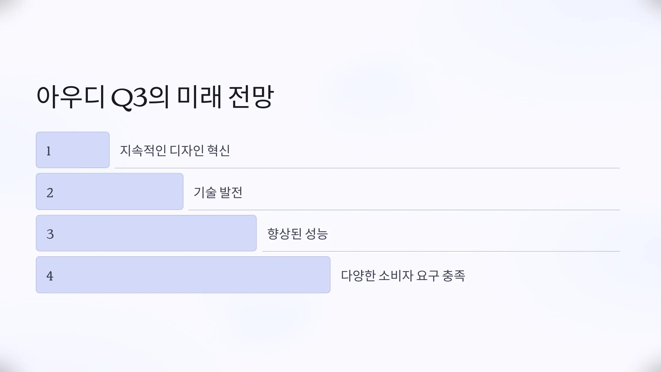Viewport: 661px width, 372px height.
Task: Click the number 4 in the fourth bar
Action: [x=50, y=276]
